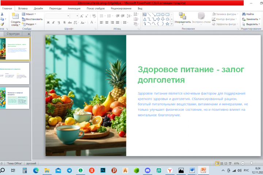Select the oval shape in gallery
The height and width of the screenshot is (175, 263).
[x=163, y=15]
